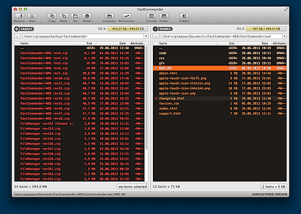The height and width of the screenshot is (214, 301).
Task: Select the css folder
Action: 220,58
